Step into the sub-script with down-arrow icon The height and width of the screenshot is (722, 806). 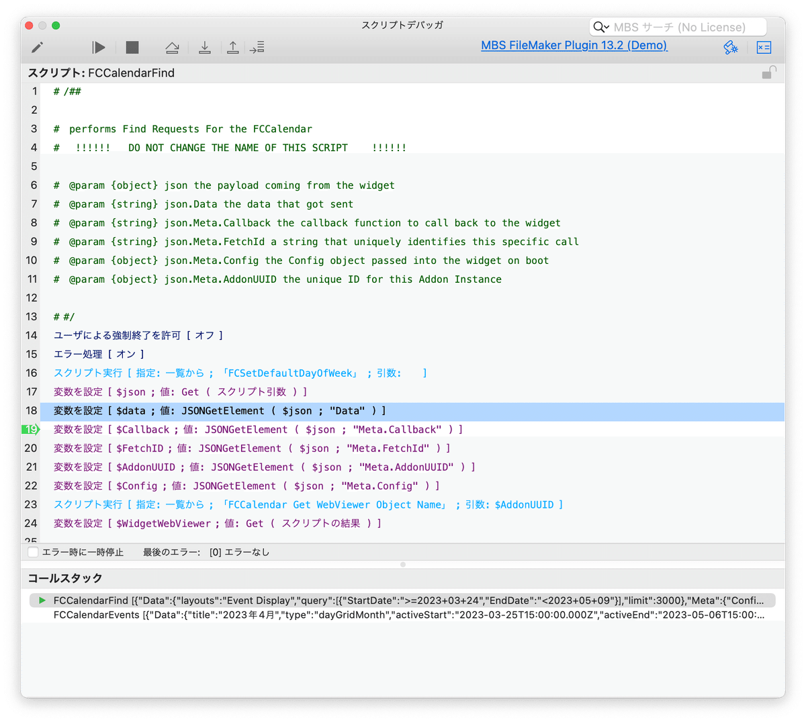(206, 47)
